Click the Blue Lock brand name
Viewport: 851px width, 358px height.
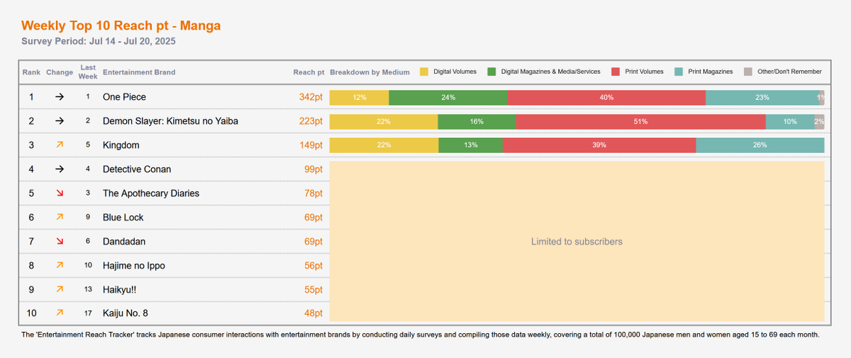click(x=123, y=217)
